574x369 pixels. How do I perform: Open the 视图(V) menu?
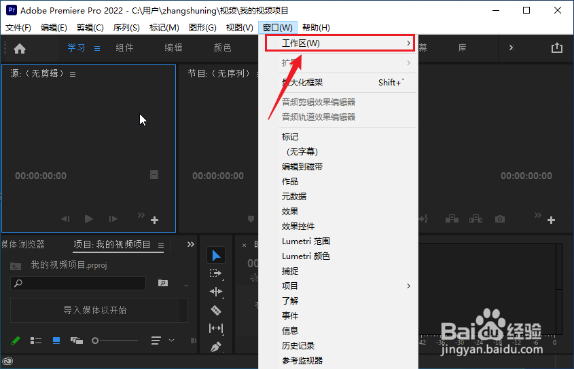[239, 27]
